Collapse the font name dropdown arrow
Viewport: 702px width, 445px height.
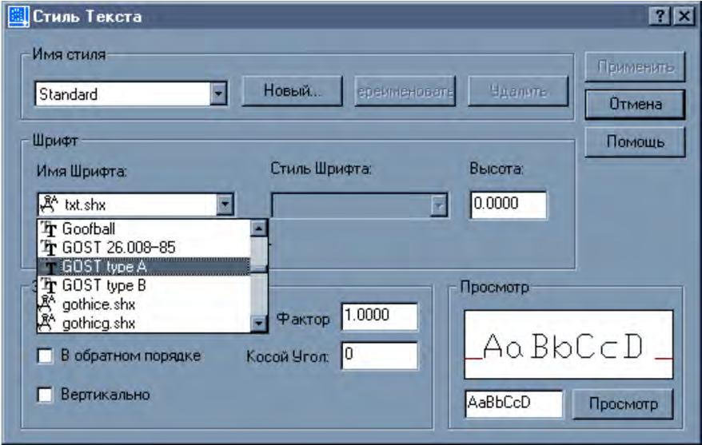point(225,205)
